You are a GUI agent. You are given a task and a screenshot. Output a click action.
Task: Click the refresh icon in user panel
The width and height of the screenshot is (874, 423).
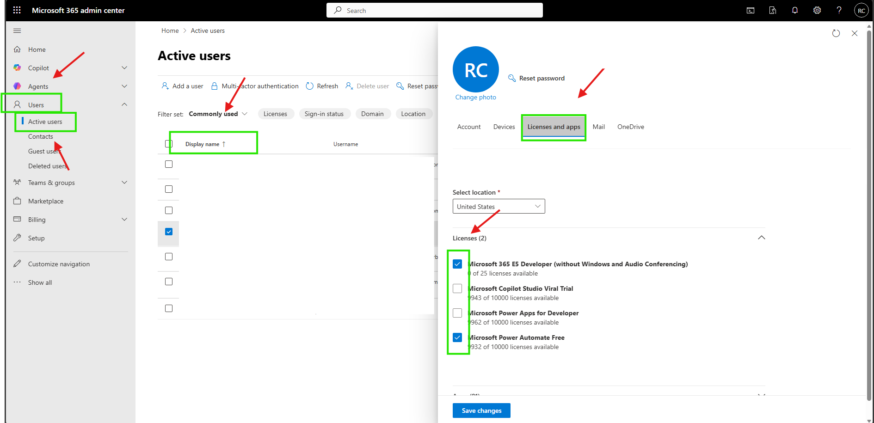tap(836, 33)
